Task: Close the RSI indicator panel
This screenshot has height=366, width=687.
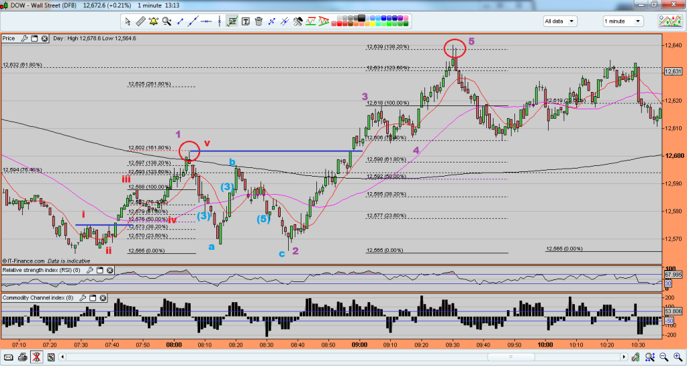Action: tap(110, 270)
